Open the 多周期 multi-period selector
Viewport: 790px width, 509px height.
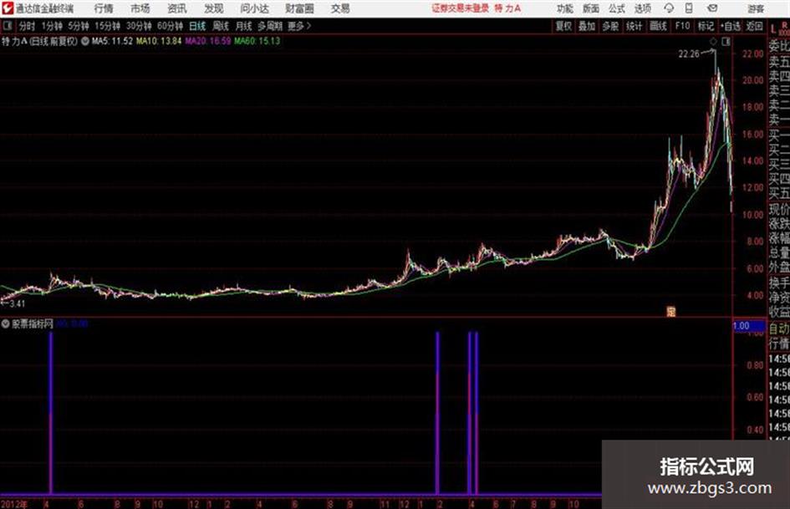pyautogui.click(x=270, y=26)
